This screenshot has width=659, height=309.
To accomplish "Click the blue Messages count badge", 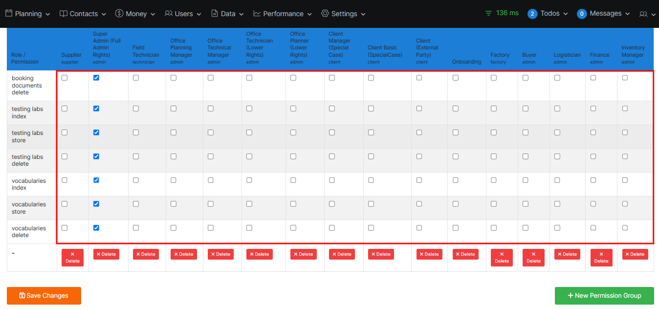I will coord(582,14).
